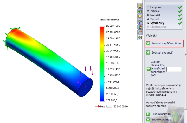Viewport: 187px width, 123px height.
Task: Open the SolidWorks Resources home tab
Action: point(140,6)
